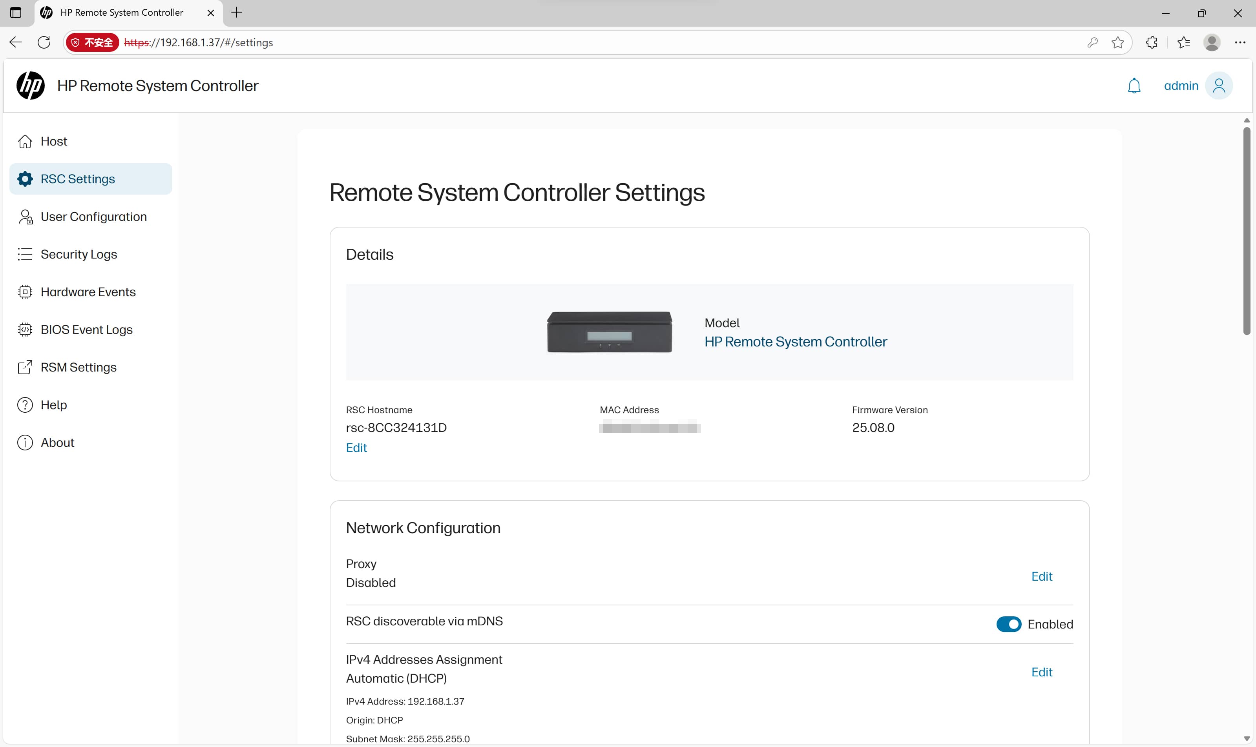Click the Host home icon
This screenshot has width=1256, height=747.
tap(25, 142)
